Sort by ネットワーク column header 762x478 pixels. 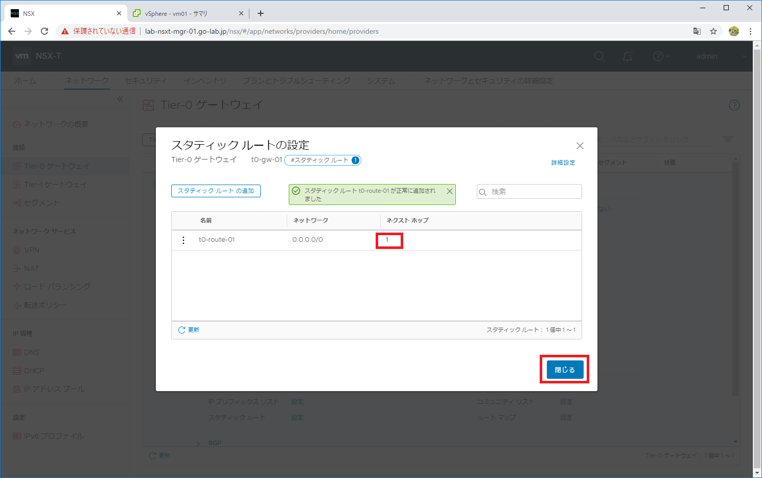point(311,220)
